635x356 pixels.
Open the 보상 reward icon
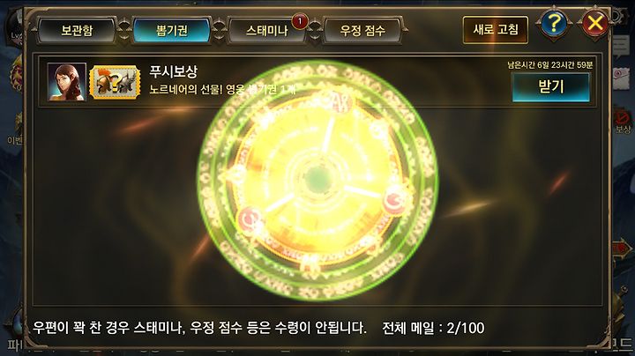[623, 122]
